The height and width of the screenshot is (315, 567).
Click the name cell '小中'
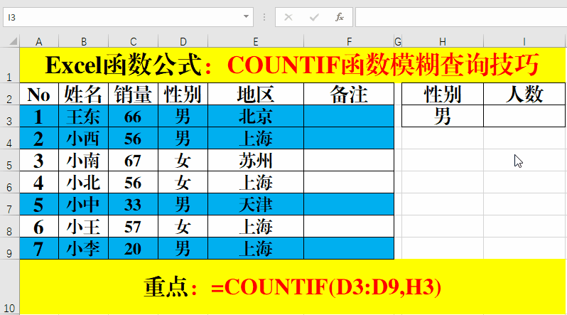click(x=84, y=205)
